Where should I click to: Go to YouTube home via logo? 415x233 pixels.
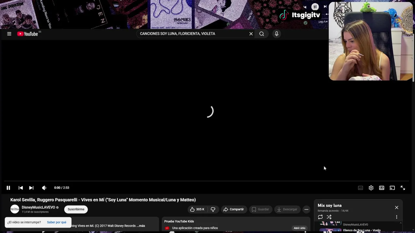28,34
